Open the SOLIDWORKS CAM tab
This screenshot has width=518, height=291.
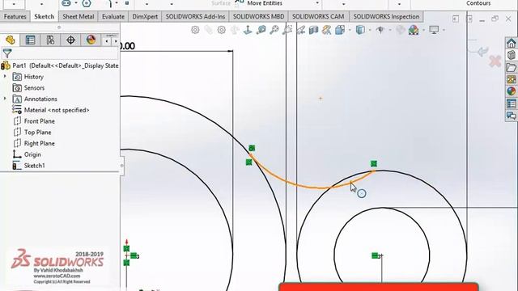318,16
